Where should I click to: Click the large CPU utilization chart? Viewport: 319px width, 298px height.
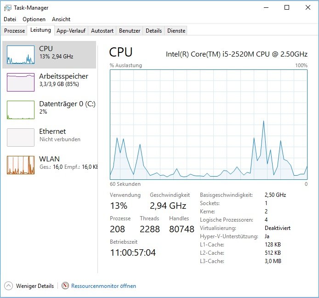pos(208,124)
